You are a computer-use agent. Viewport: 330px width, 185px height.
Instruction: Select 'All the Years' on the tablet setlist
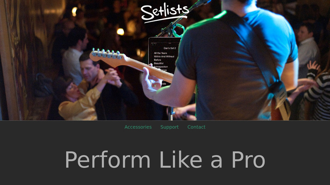coord(160,53)
